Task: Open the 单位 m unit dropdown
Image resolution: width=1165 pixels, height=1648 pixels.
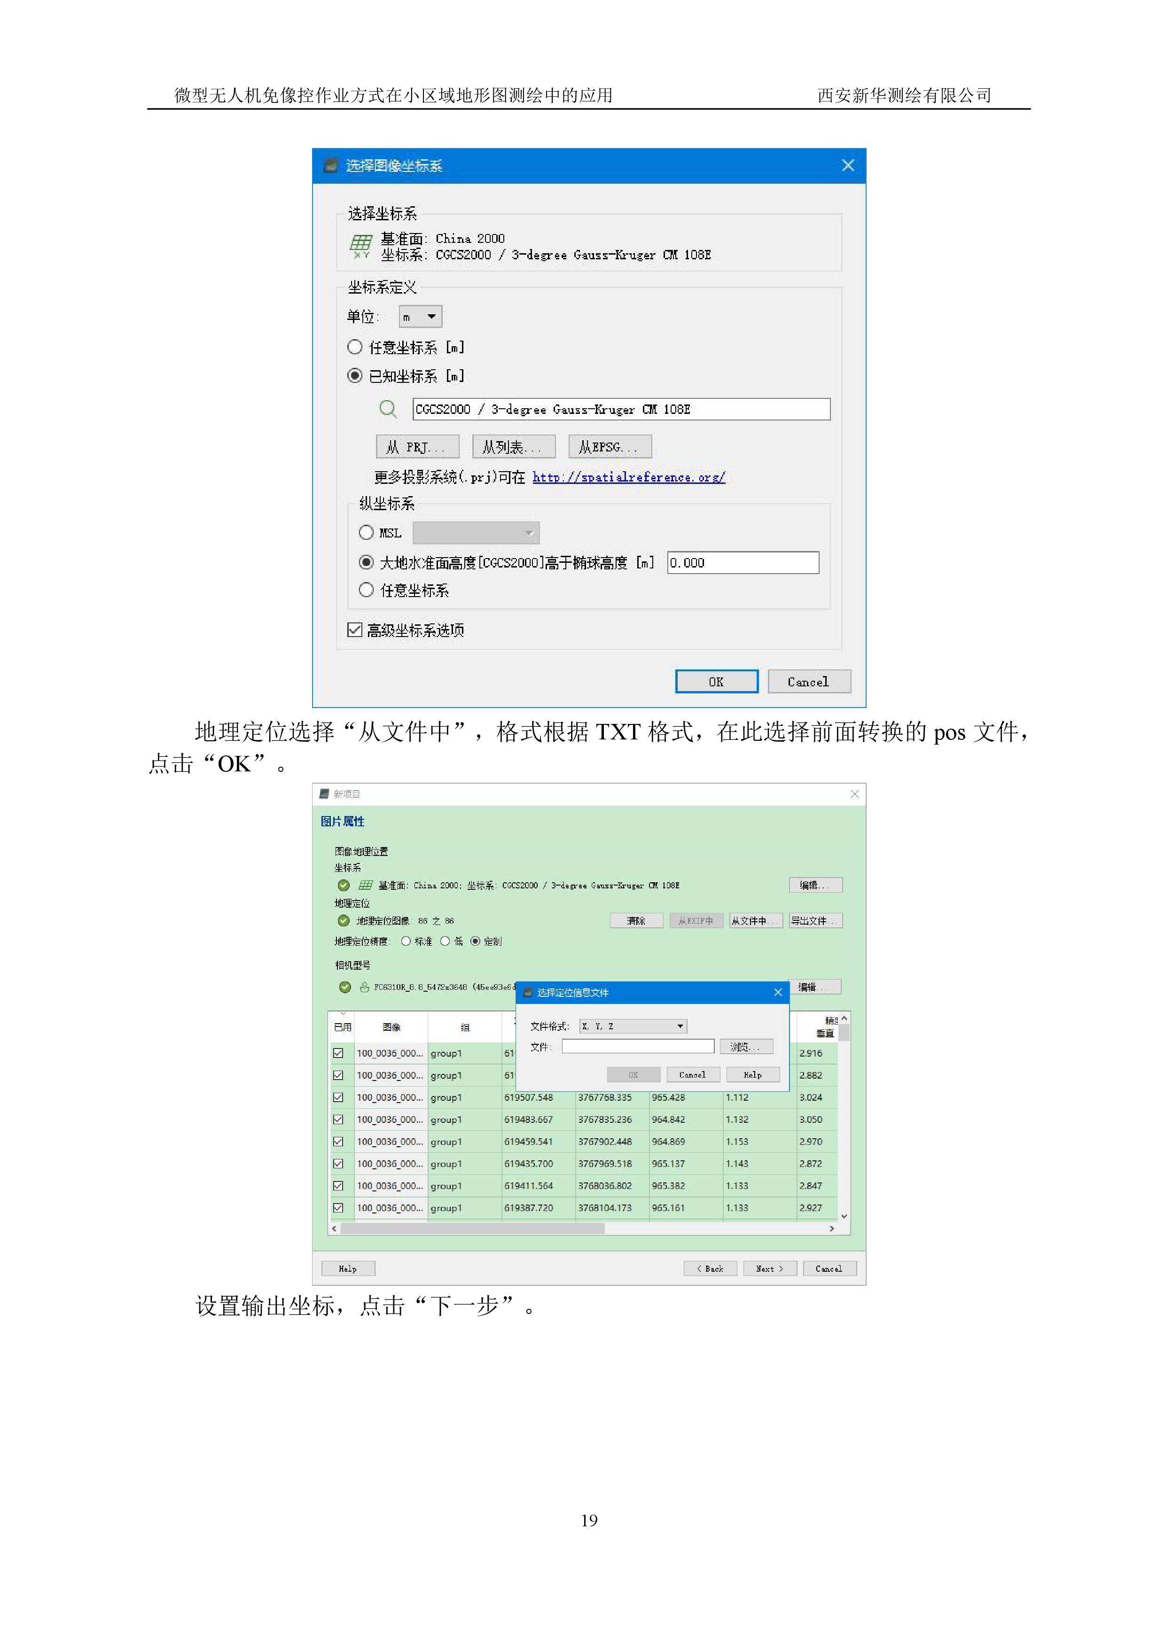Action: pyautogui.click(x=421, y=317)
